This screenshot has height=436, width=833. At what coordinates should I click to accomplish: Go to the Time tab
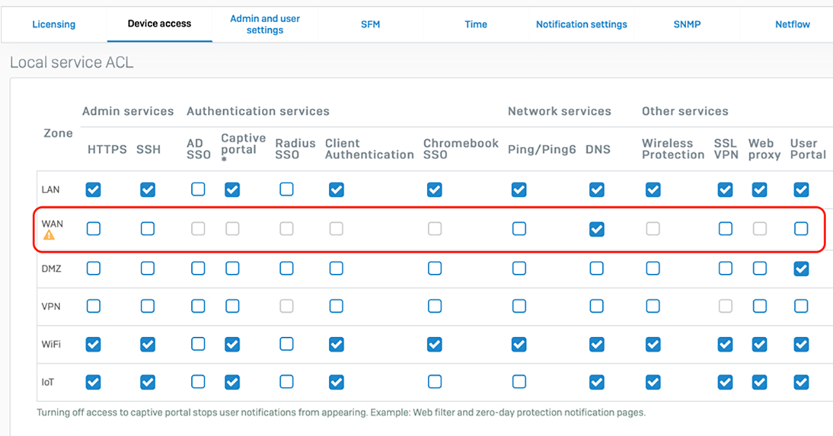475,24
